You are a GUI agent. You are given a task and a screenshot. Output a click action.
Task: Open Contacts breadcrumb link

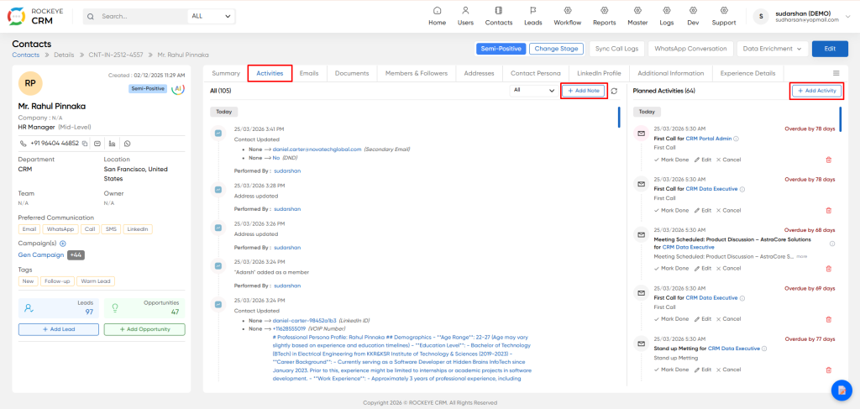click(x=26, y=55)
